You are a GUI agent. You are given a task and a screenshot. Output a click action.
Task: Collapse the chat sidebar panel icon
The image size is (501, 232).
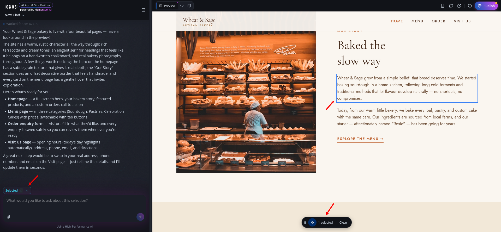click(x=144, y=10)
